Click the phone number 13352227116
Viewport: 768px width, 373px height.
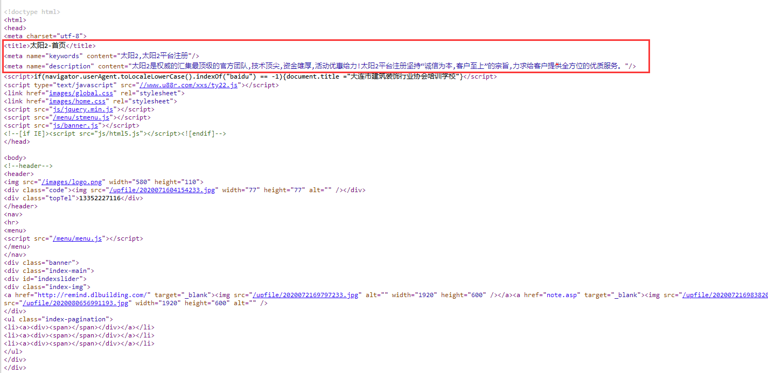99,198
